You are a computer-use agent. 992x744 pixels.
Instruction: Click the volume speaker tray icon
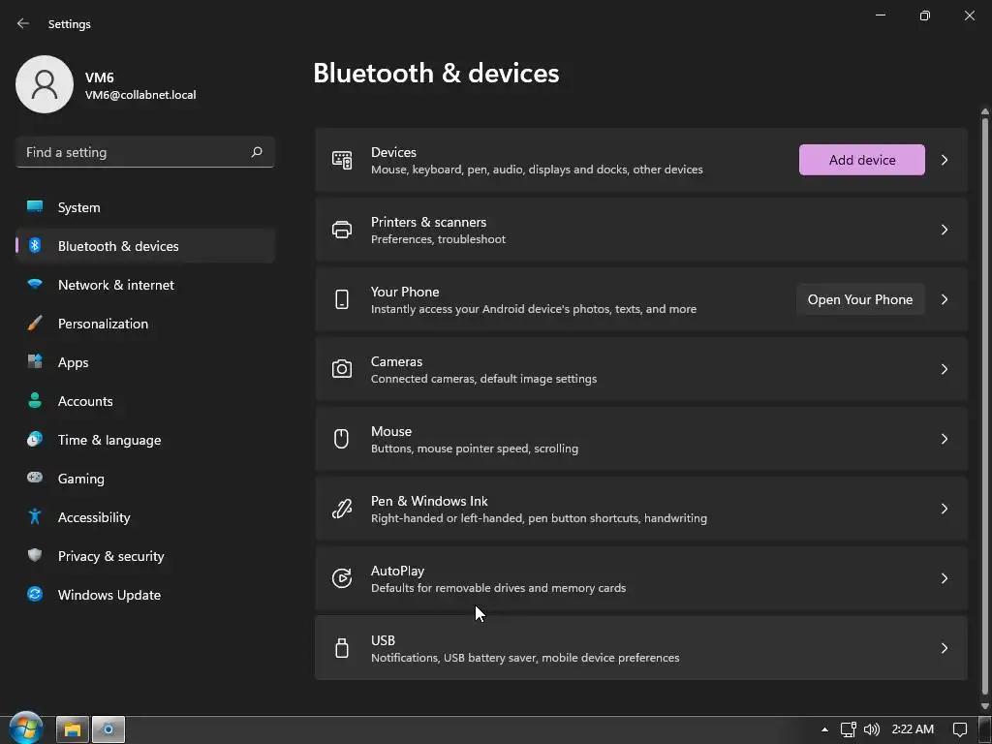(x=872, y=729)
